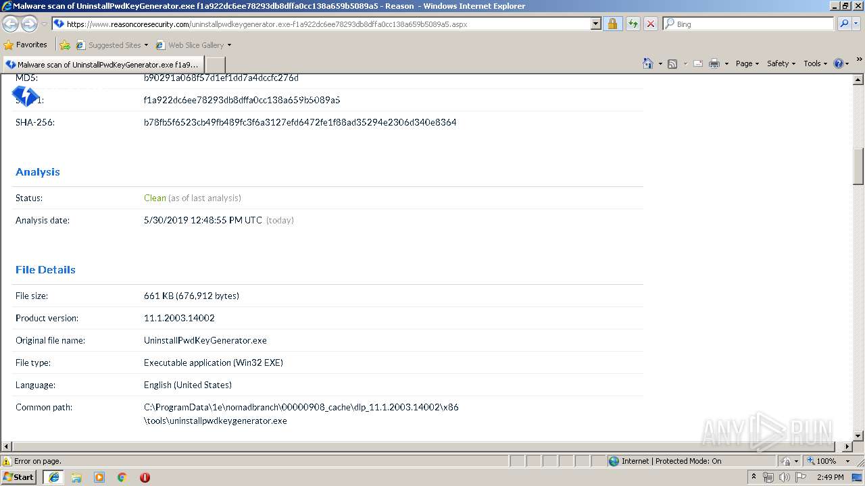Viewport: 865px width, 486px height.
Task: Open Web Slice Gallery link
Action: point(193,45)
